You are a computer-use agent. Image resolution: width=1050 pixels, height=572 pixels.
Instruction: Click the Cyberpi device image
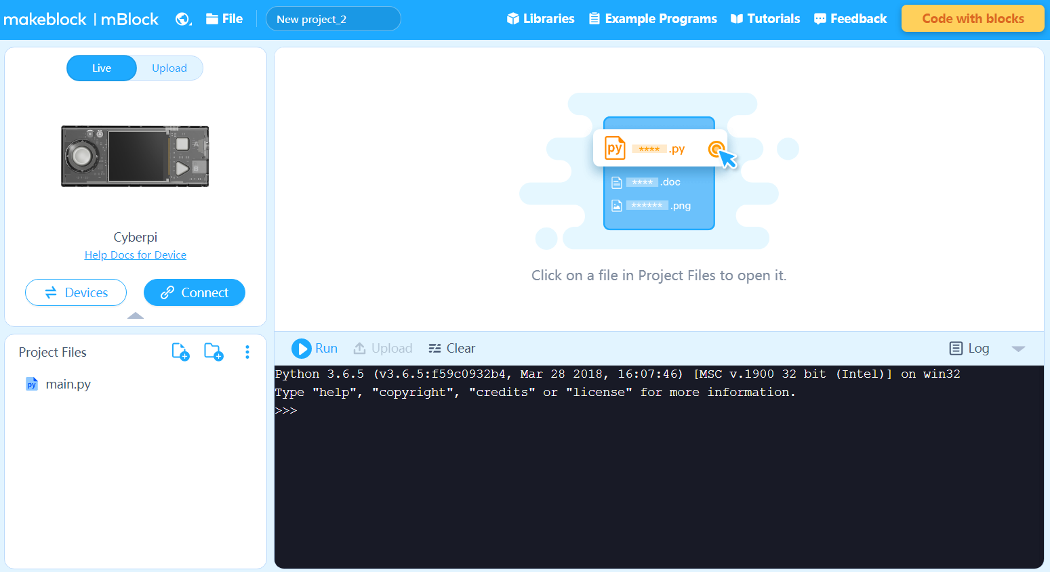click(135, 156)
